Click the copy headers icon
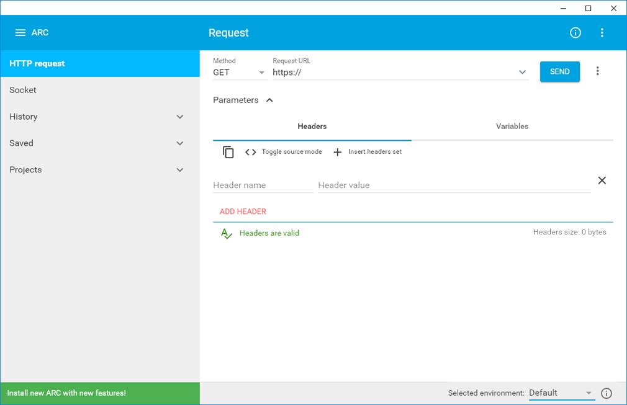This screenshot has width=627, height=405. click(228, 152)
